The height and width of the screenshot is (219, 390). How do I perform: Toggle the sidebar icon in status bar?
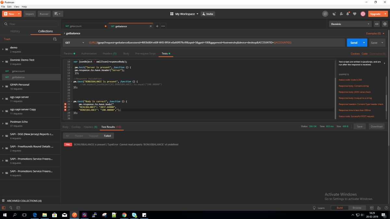(x=4, y=208)
